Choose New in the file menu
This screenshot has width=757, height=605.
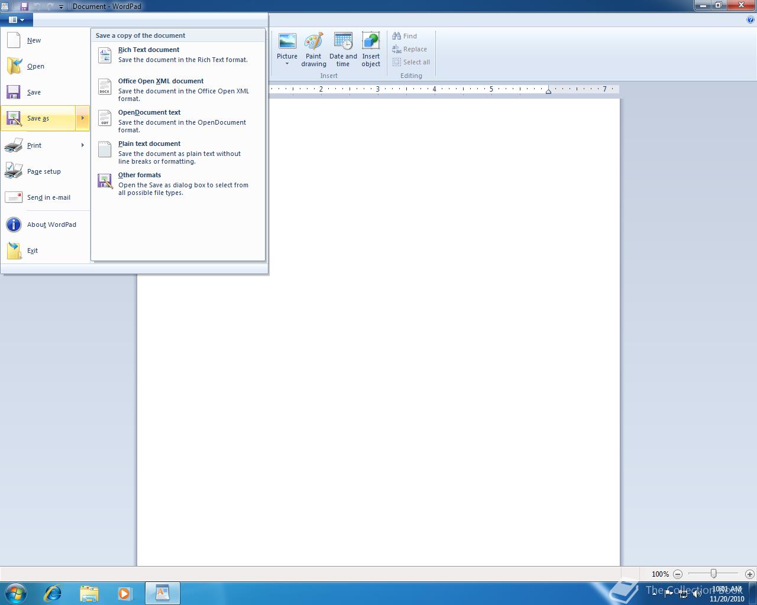pyautogui.click(x=45, y=40)
